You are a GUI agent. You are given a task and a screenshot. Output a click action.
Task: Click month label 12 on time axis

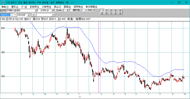tap(68, 94)
